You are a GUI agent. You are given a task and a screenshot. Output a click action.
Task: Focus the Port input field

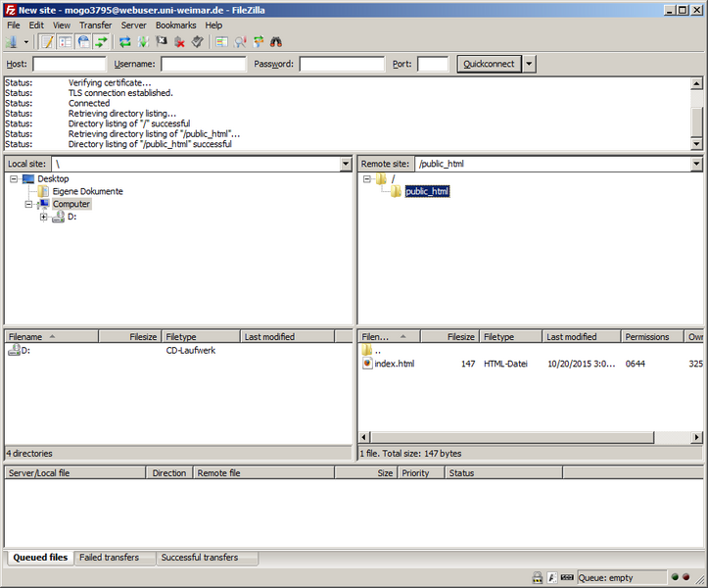click(x=433, y=64)
